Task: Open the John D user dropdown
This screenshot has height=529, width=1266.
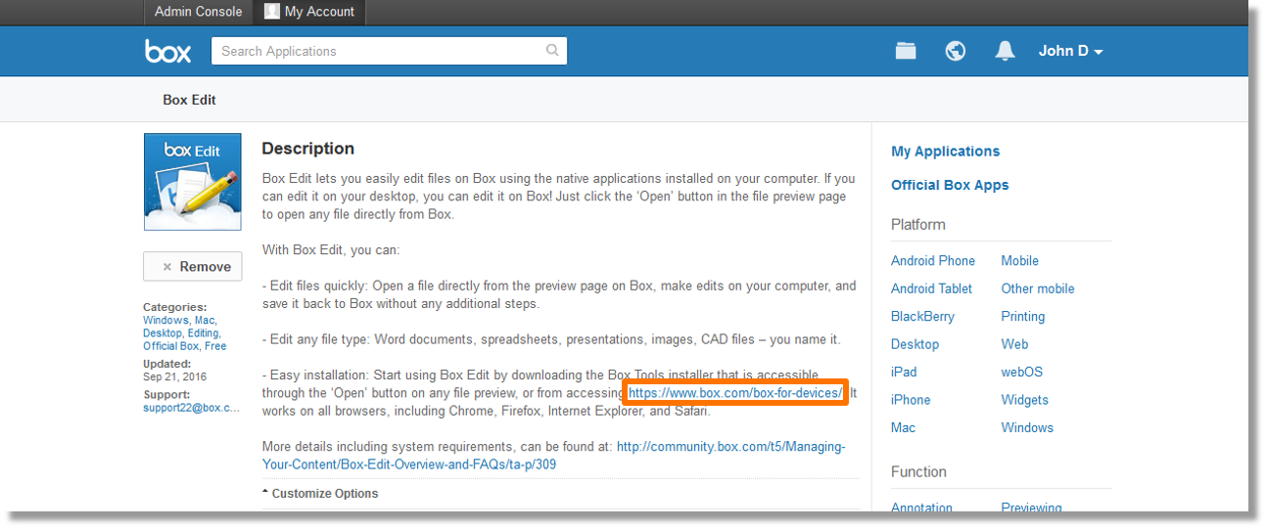Action: (1070, 51)
